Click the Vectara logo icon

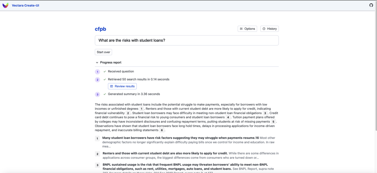[5, 5]
